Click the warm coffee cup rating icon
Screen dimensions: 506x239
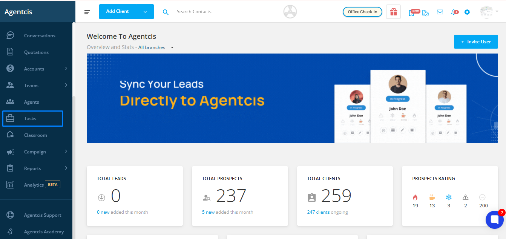(x=432, y=197)
